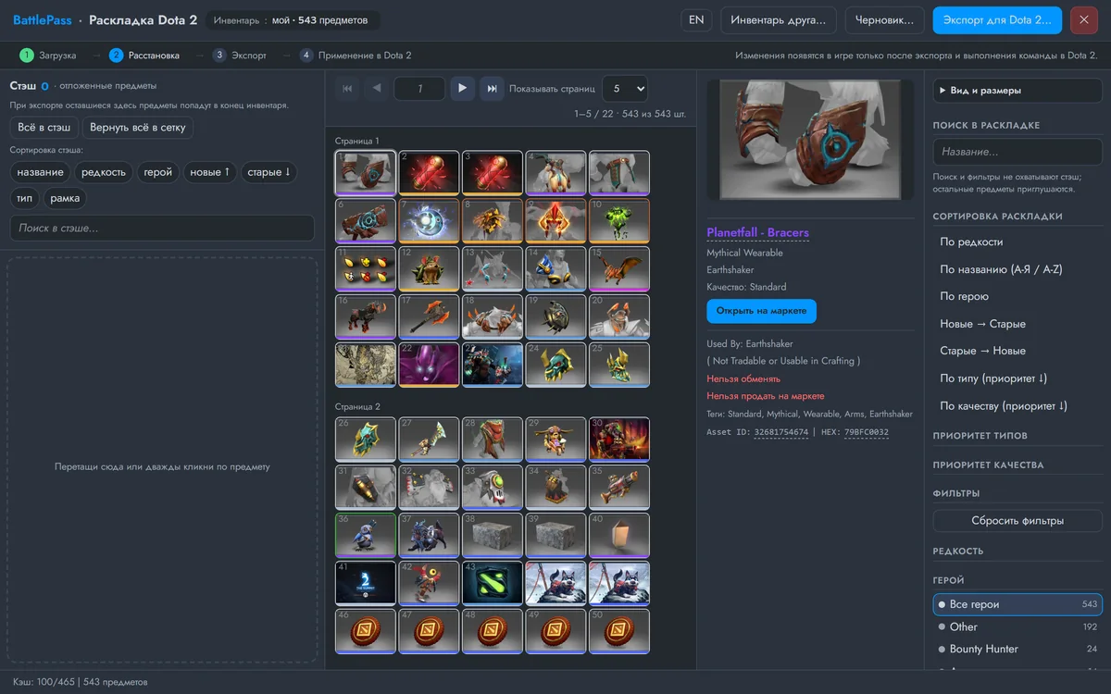Select item thumbnail number 10

click(x=619, y=221)
